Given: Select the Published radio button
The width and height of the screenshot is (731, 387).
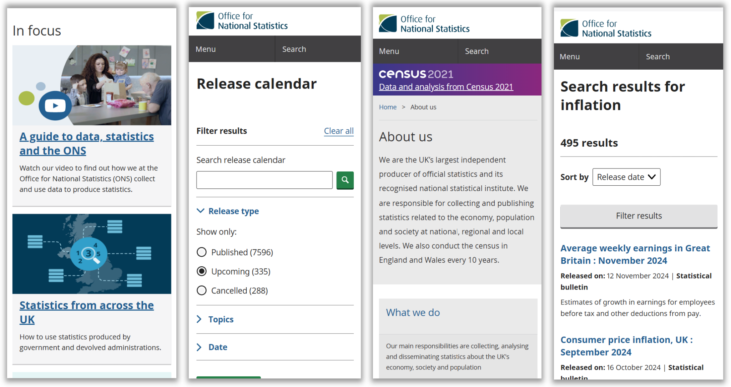Looking at the screenshot, I should tap(202, 252).
